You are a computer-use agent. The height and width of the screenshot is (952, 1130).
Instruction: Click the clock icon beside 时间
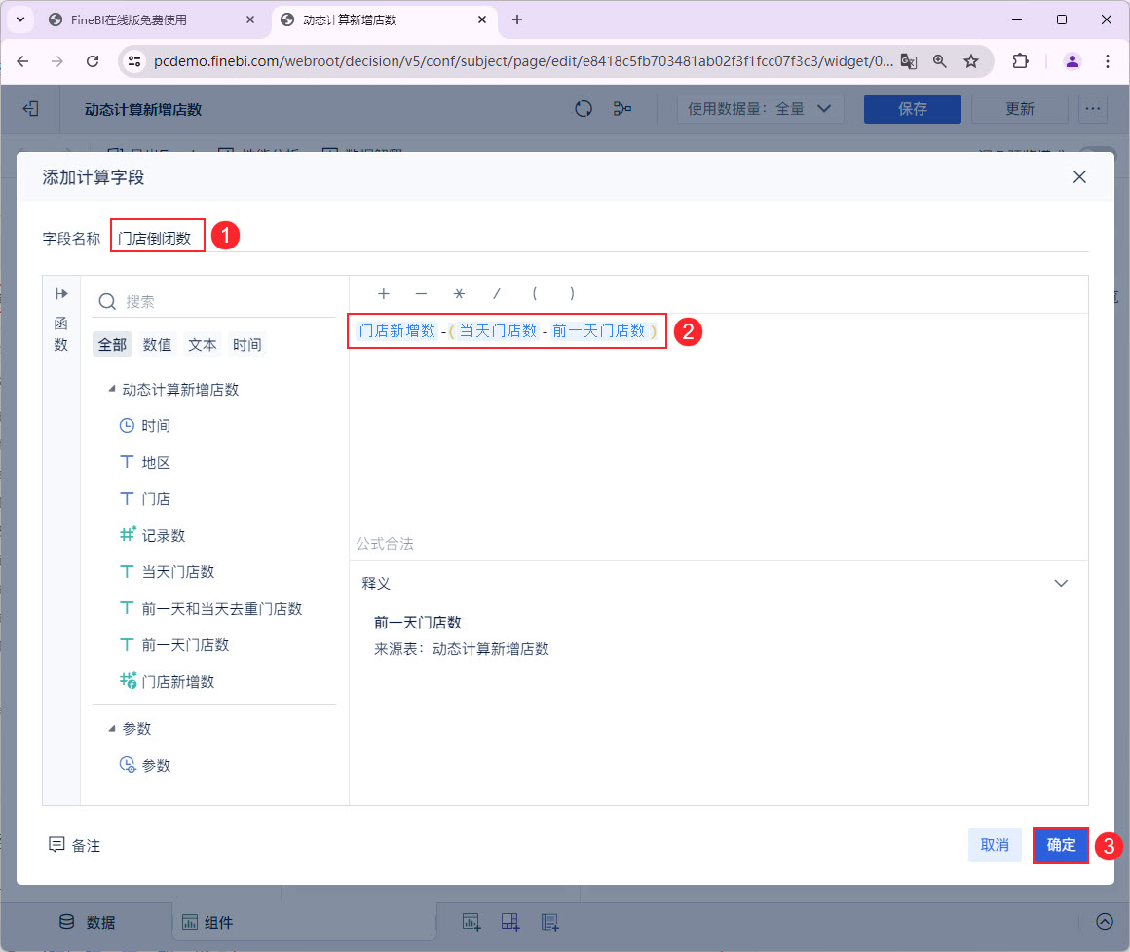127,425
